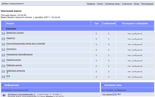Viewport: 155px width, 97px height.
Task: Open the Что такое ЕГЭ? topic
Action: click(109, 94)
